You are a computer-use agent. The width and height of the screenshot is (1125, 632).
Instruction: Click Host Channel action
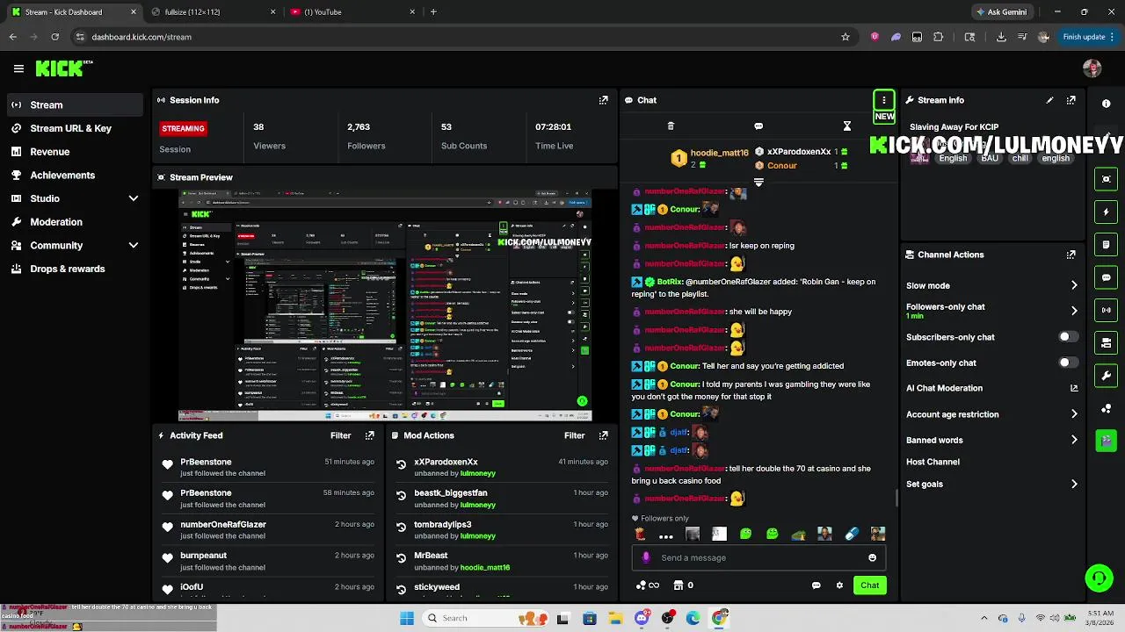point(933,462)
